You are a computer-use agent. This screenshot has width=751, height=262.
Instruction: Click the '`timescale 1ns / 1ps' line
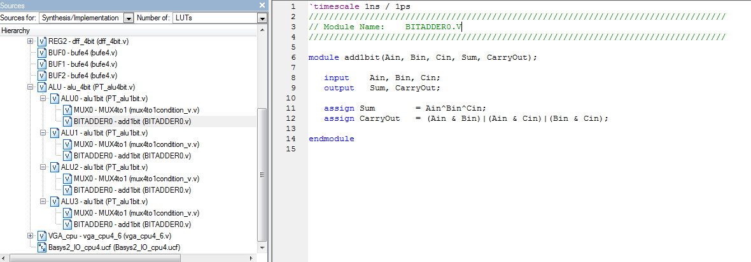(x=359, y=7)
